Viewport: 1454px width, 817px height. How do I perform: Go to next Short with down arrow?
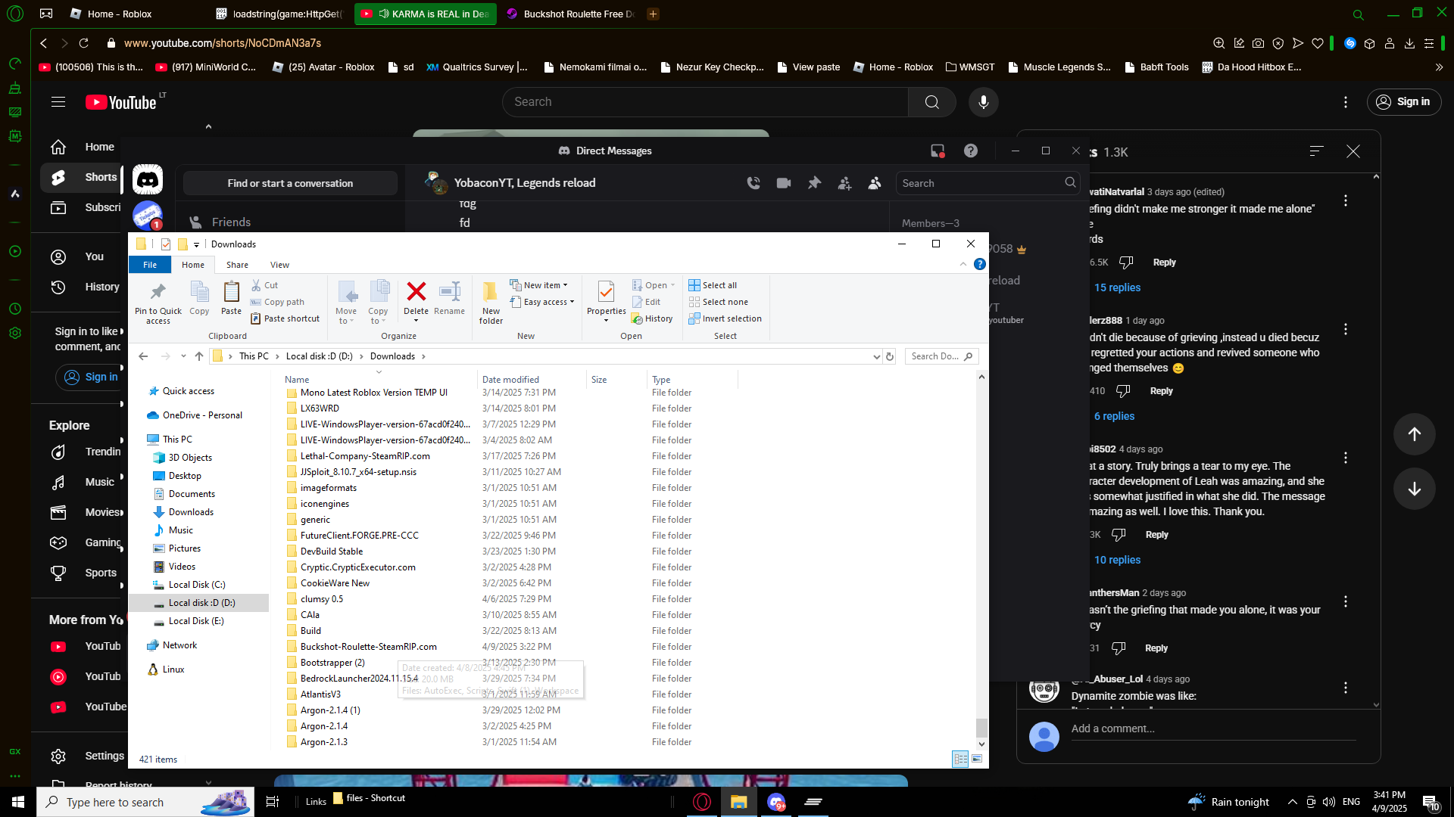pyautogui.click(x=1415, y=489)
